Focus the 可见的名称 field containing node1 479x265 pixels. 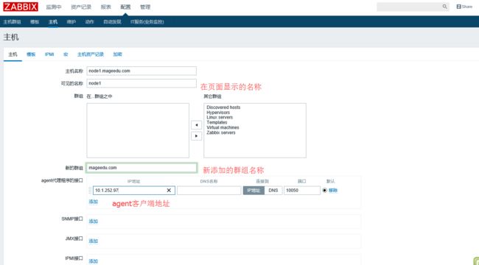point(141,83)
